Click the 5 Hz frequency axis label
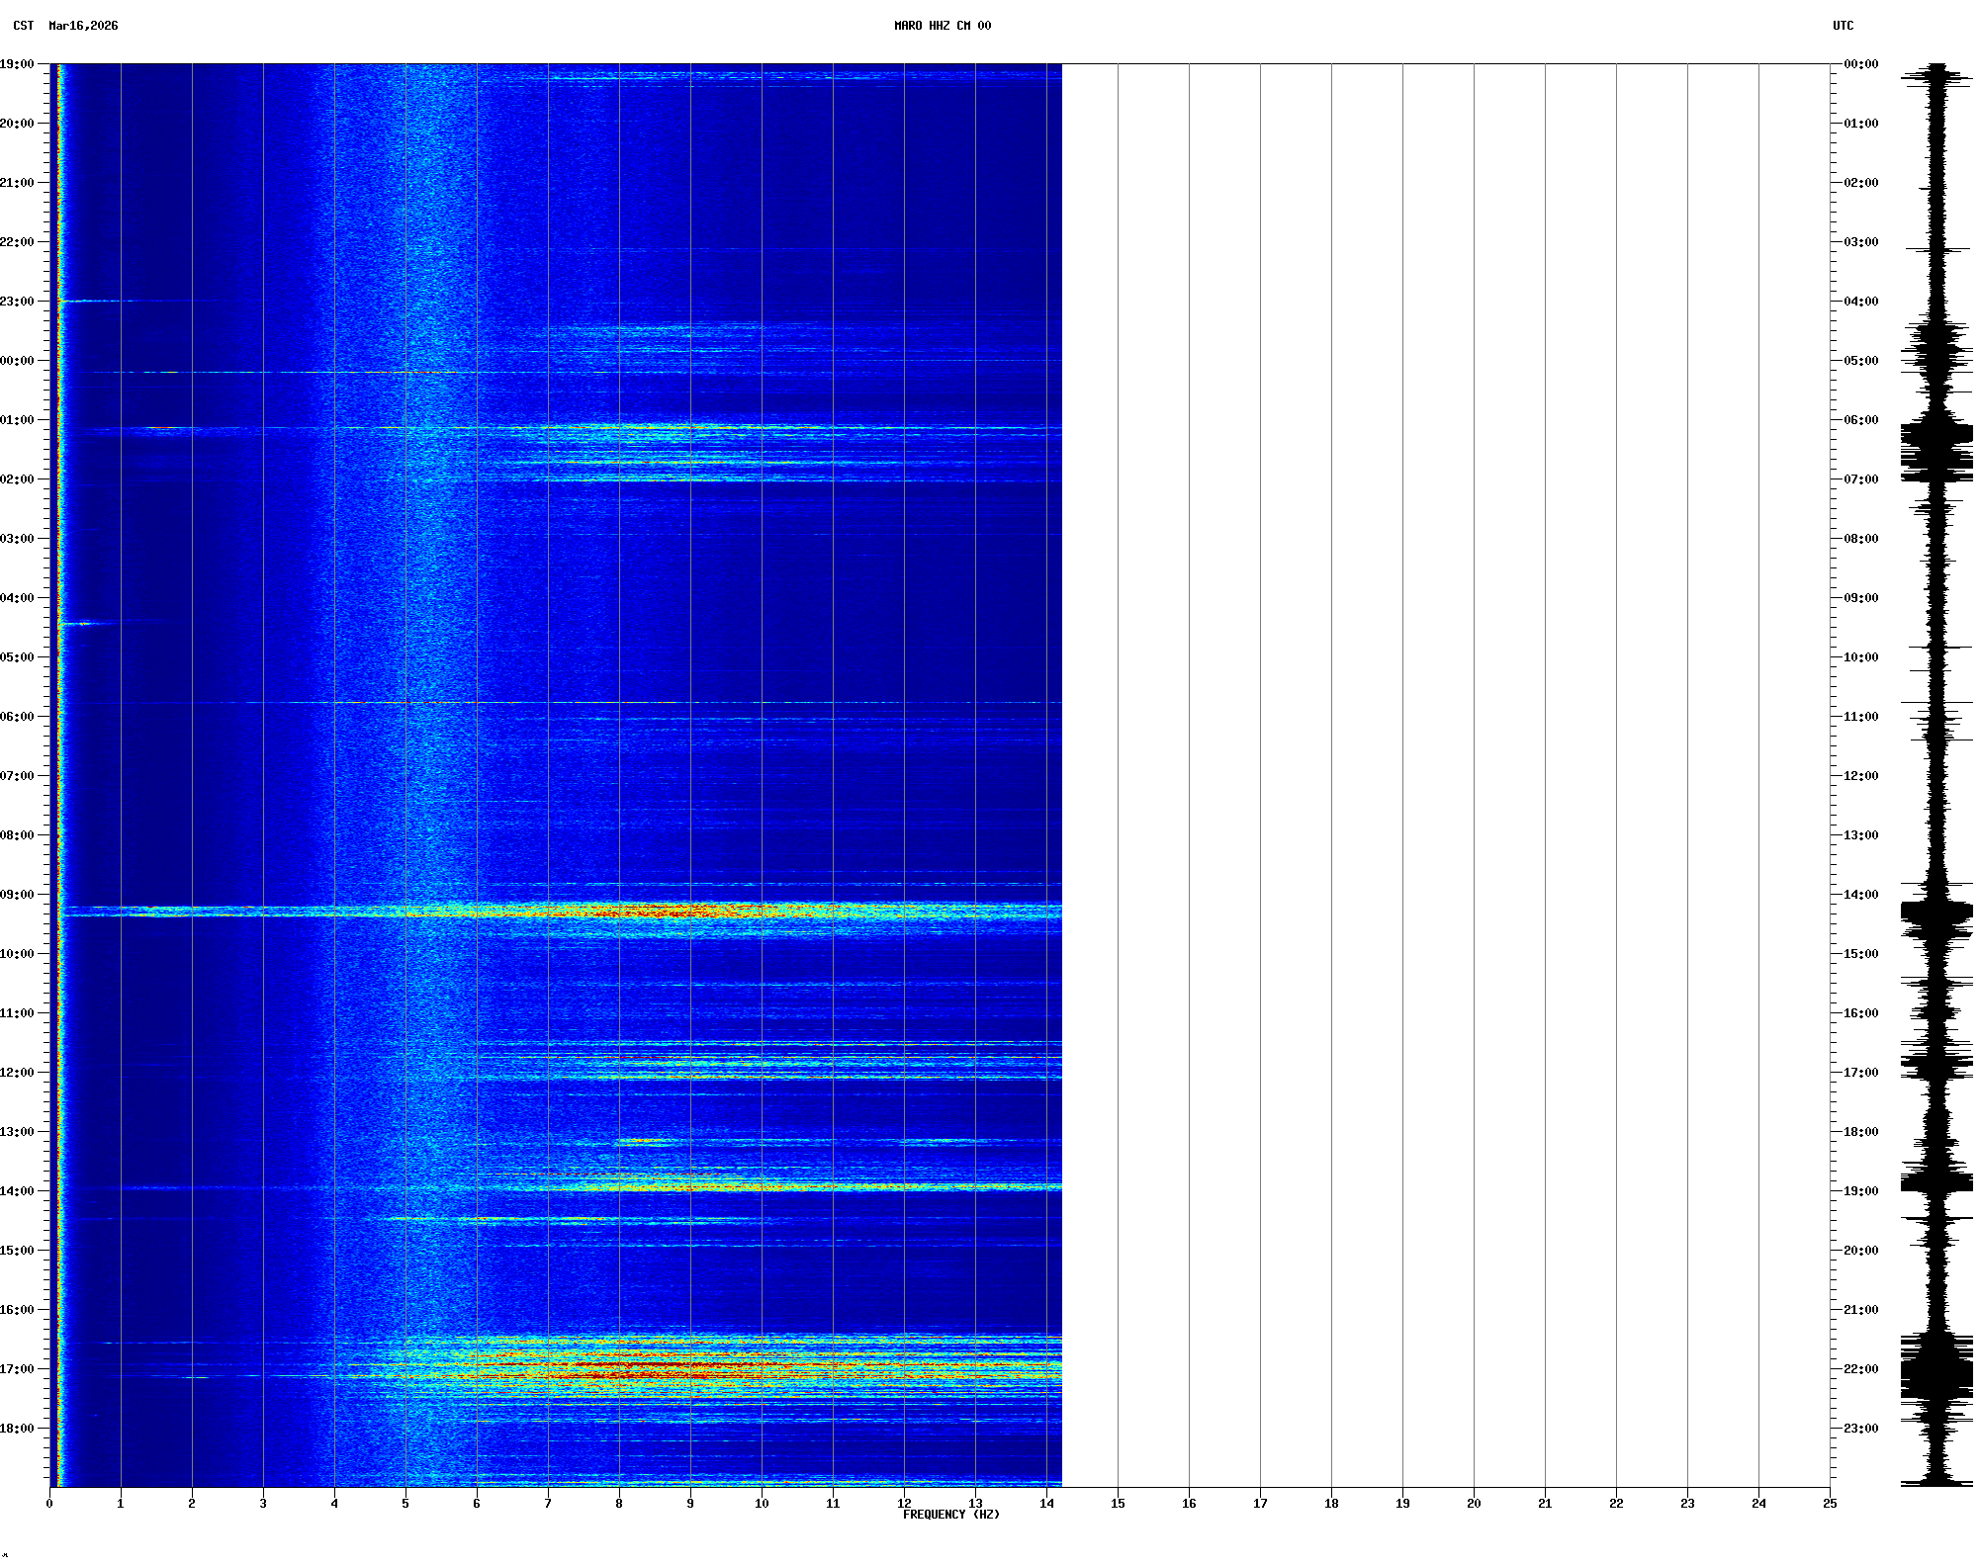The height and width of the screenshot is (1566, 1980). [405, 1504]
